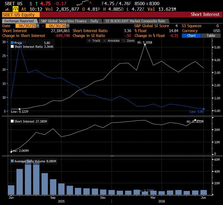Image resolution: width=223 pixels, height=205 pixels.
Task: Click the Annotate label in chart toolbar
Action: (x=113, y=41)
